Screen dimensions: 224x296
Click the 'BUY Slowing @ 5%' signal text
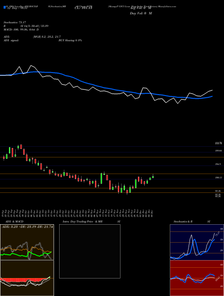[x=70, y=40]
